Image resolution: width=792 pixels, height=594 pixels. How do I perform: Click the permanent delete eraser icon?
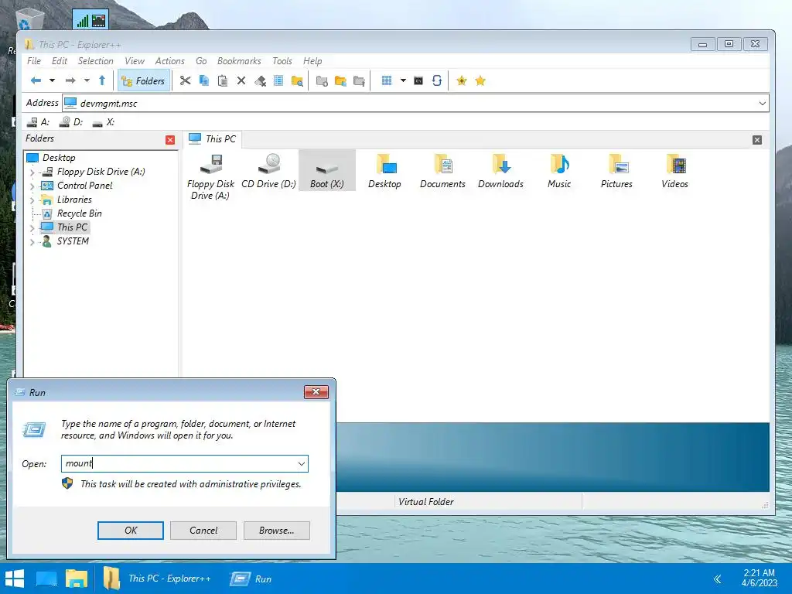(260, 80)
